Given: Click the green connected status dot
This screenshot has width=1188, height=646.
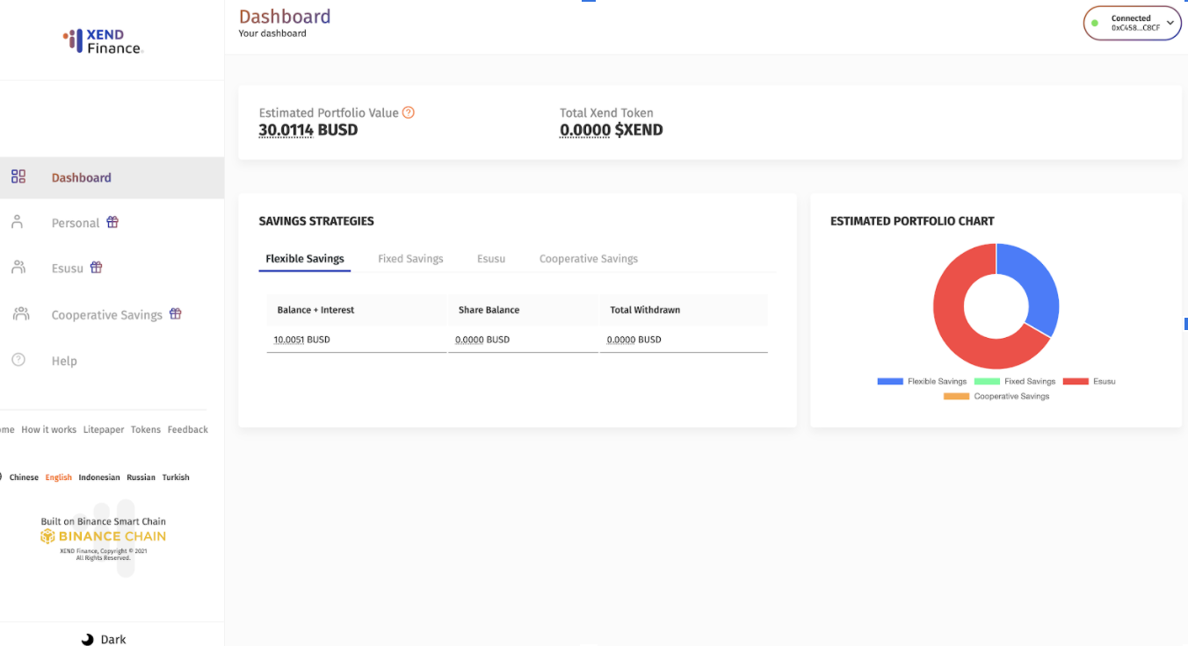Looking at the screenshot, I should [x=1095, y=23].
